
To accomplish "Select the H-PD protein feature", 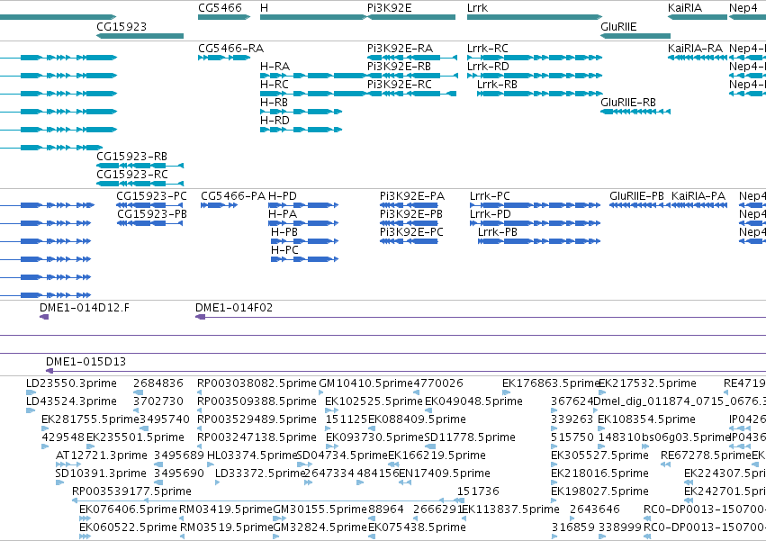I will pos(303,205).
